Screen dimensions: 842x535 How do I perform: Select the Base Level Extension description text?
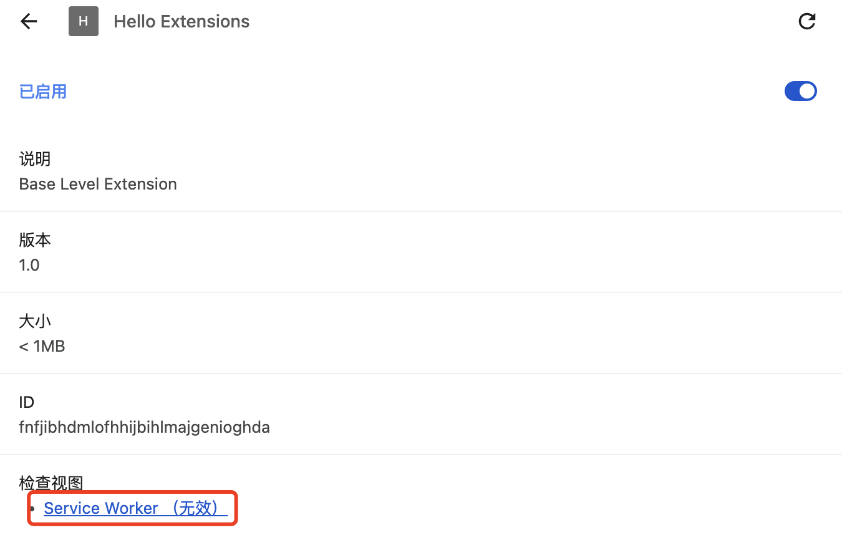[x=98, y=184]
